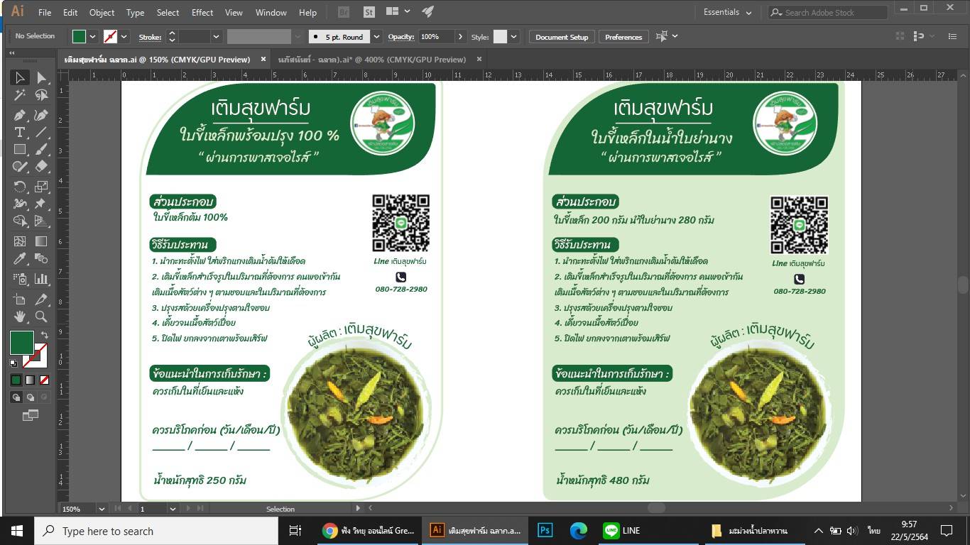
Task: Reset to default fill and stroke
Action: (x=13, y=363)
